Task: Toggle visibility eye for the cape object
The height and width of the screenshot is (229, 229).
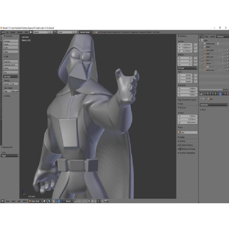Action: (223, 53)
